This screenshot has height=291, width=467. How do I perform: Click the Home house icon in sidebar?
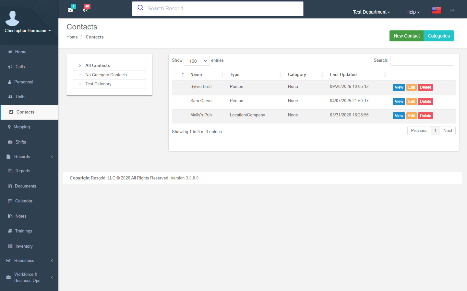[10, 52]
